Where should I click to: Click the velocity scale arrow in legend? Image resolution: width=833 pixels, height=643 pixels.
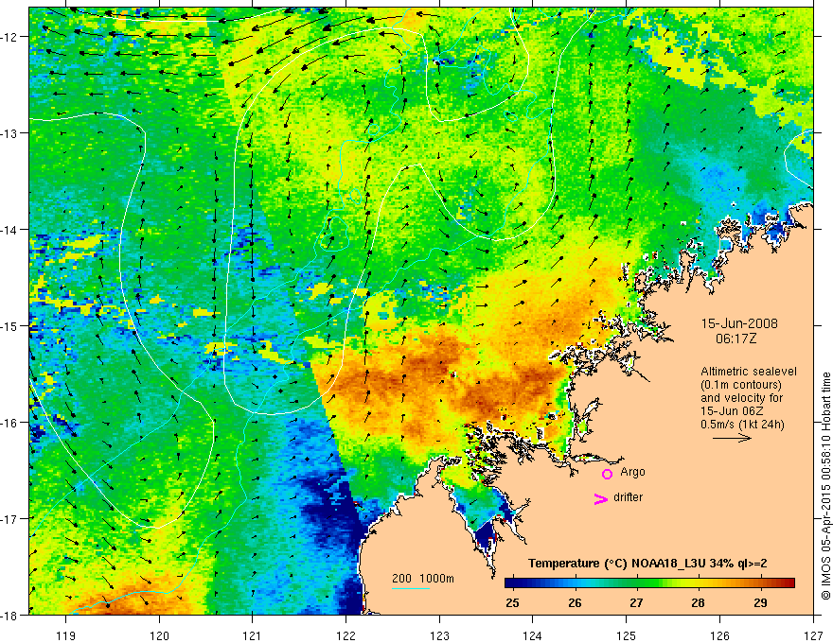coord(732,438)
